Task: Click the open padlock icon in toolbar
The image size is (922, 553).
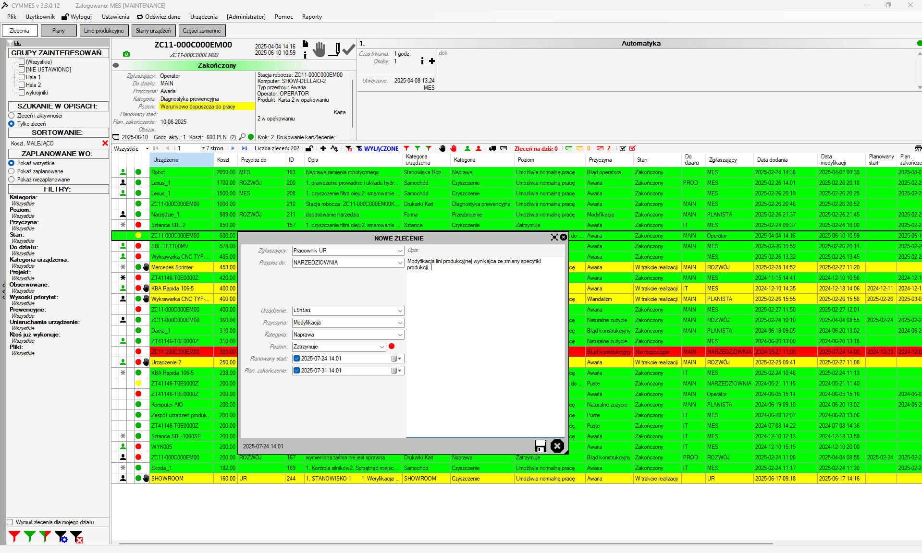Action: coord(309,148)
